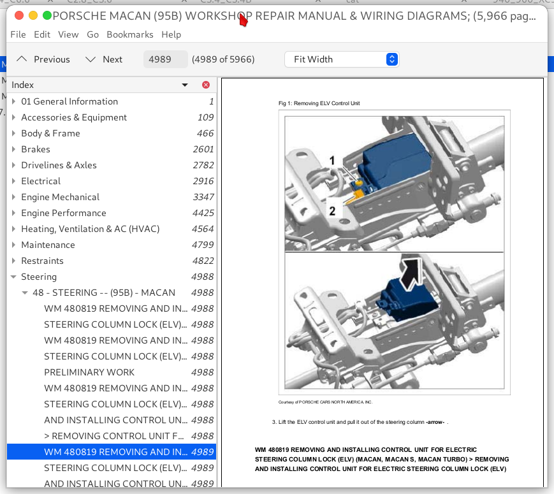The width and height of the screenshot is (554, 494).
Task: Select highlighted WM 480819 entry on page 4989
Action: tap(112, 452)
